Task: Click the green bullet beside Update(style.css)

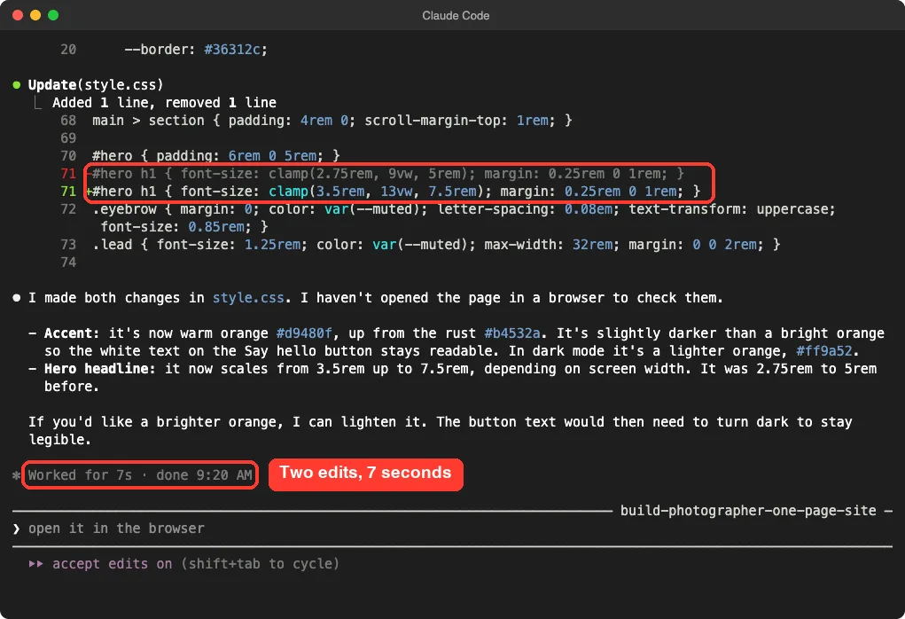Action: point(17,85)
